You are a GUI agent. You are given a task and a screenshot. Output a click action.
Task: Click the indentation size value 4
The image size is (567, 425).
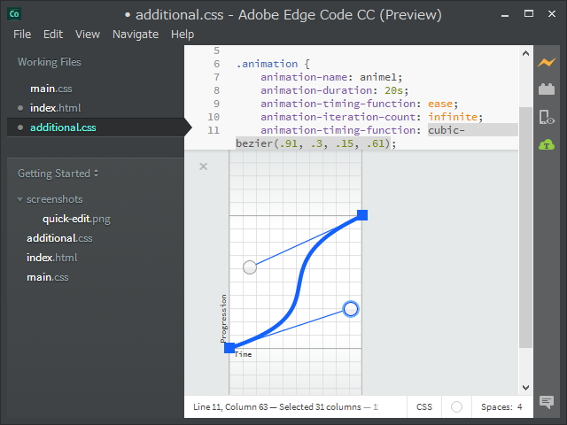[x=520, y=407]
